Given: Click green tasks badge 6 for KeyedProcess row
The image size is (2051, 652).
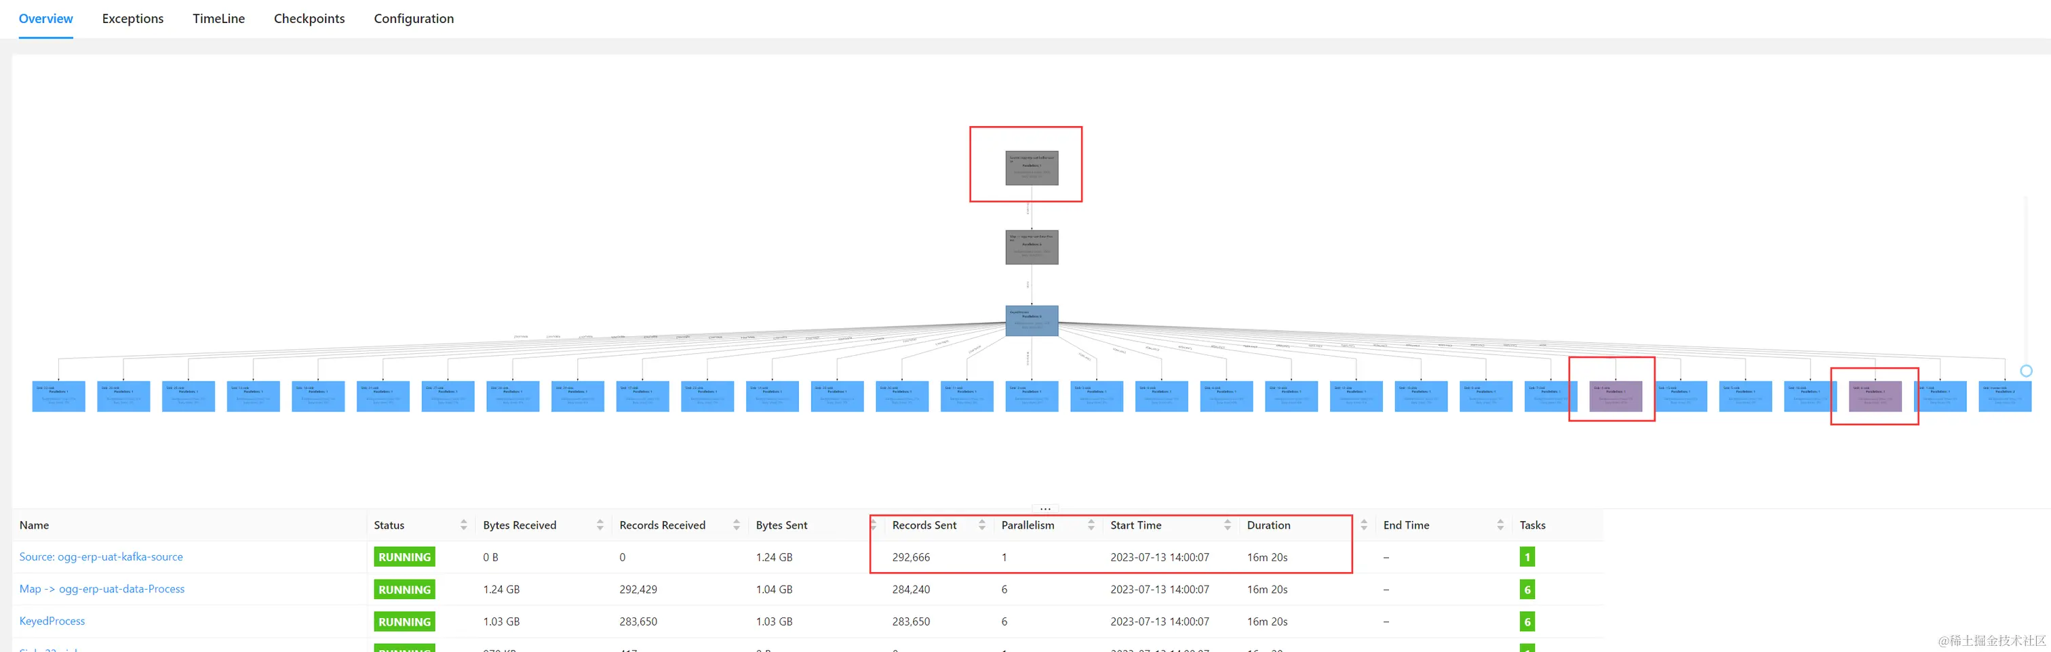Looking at the screenshot, I should (1527, 621).
